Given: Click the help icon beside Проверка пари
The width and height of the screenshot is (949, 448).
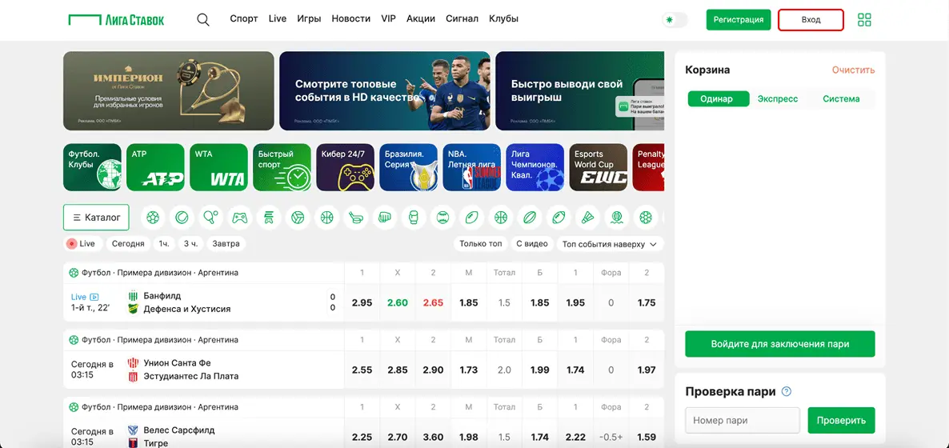Looking at the screenshot, I should tap(787, 392).
